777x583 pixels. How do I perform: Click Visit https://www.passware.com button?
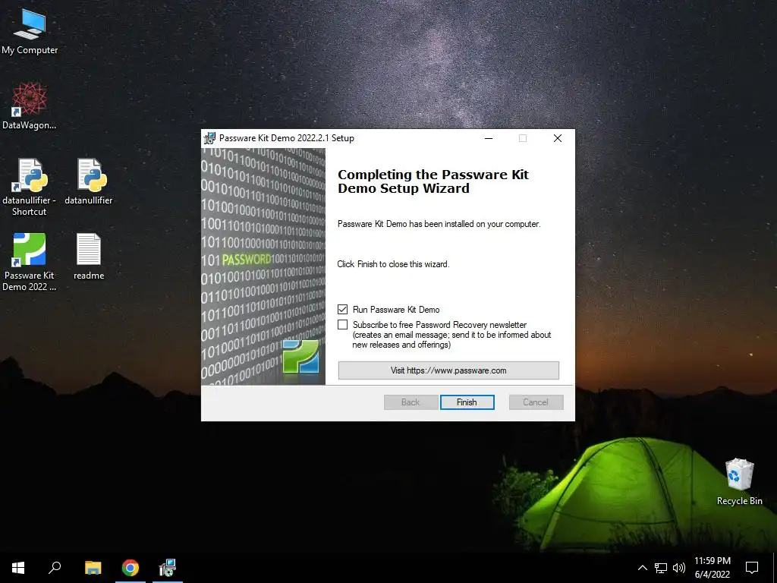pyautogui.click(x=448, y=370)
